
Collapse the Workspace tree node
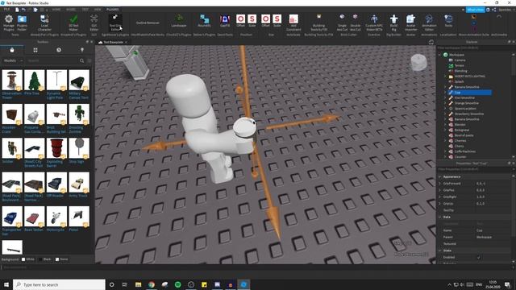point(439,55)
